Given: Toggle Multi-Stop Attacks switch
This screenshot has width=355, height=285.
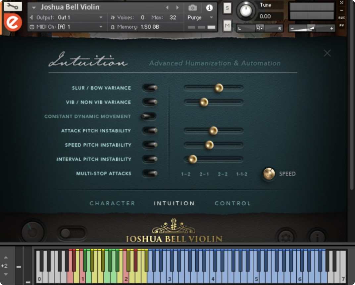Looking at the screenshot, I should click(150, 173).
